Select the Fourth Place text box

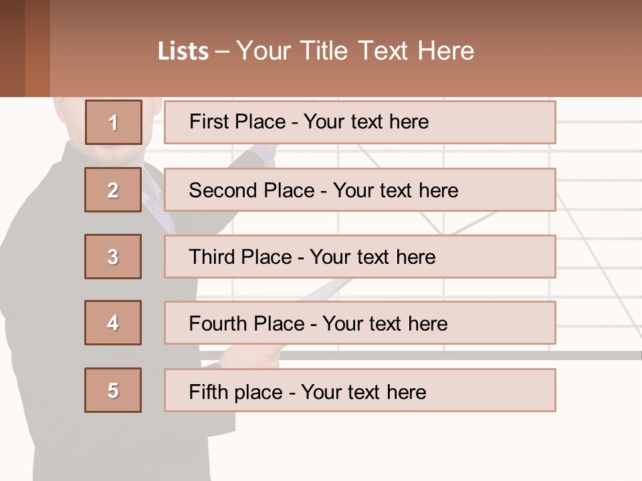(360, 323)
